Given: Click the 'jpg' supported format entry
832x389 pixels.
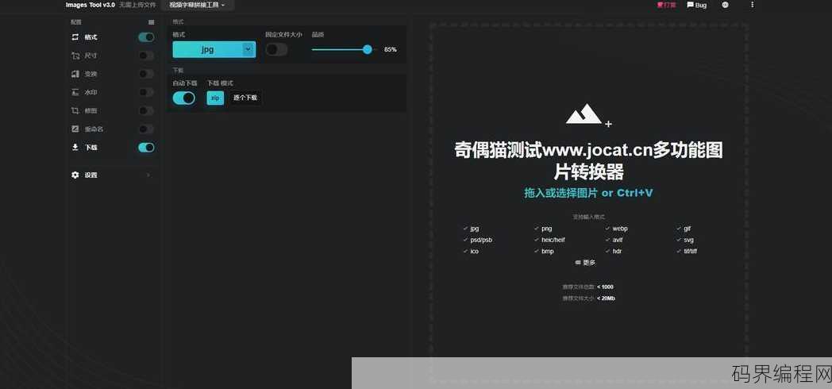Looking at the screenshot, I should [x=475, y=229].
